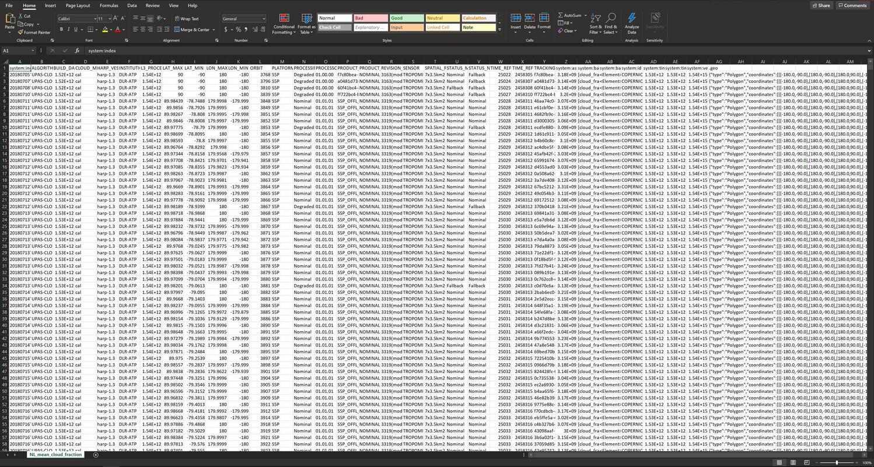Switch to the Page Layout tab
This screenshot has width=874, height=467.
point(78,5)
